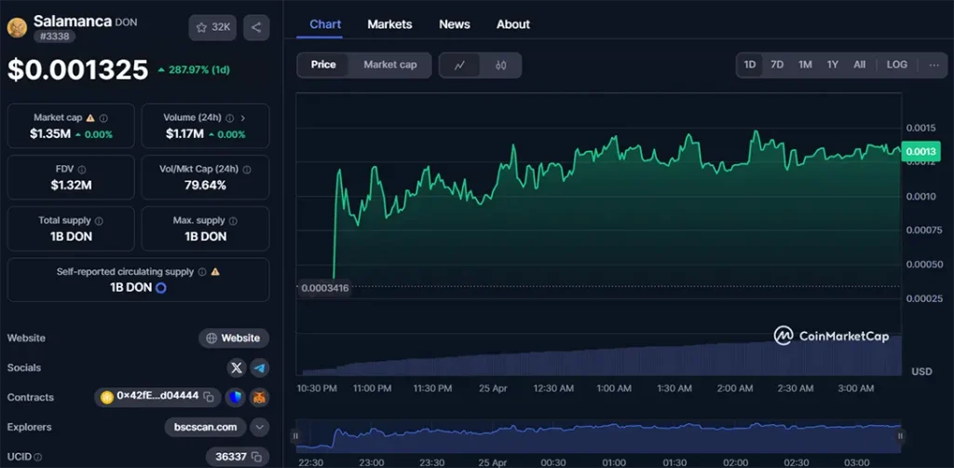This screenshot has height=468, width=954.
Task: Click the $1.17M volume value
Action: click(x=184, y=134)
